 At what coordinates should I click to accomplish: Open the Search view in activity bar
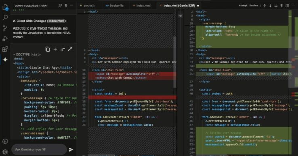5,17
